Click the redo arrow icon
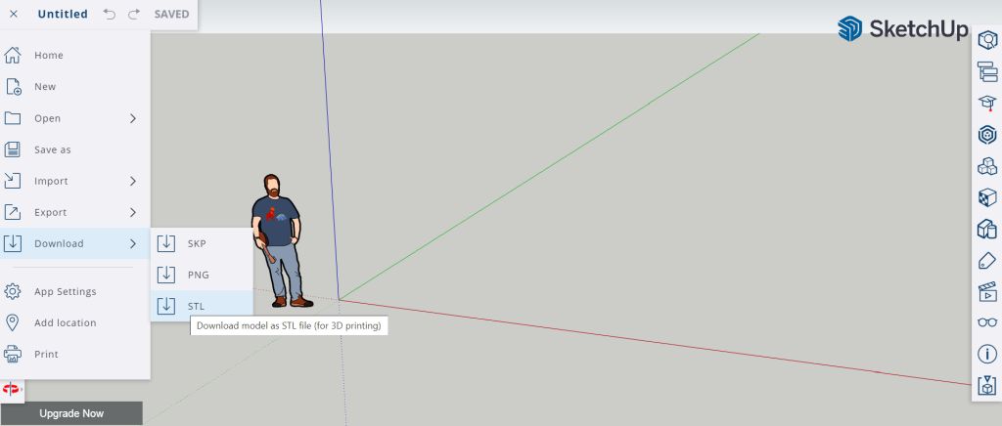Image resolution: width=1002 pixels, height=426 pixels. pyautogui.click(x=133, y=15)
